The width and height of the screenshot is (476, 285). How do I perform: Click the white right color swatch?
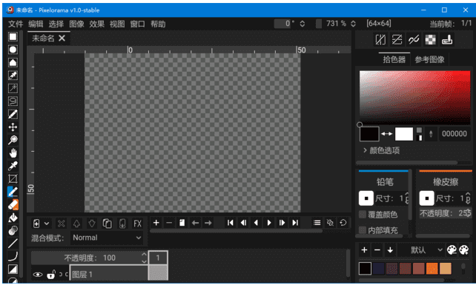404,134
